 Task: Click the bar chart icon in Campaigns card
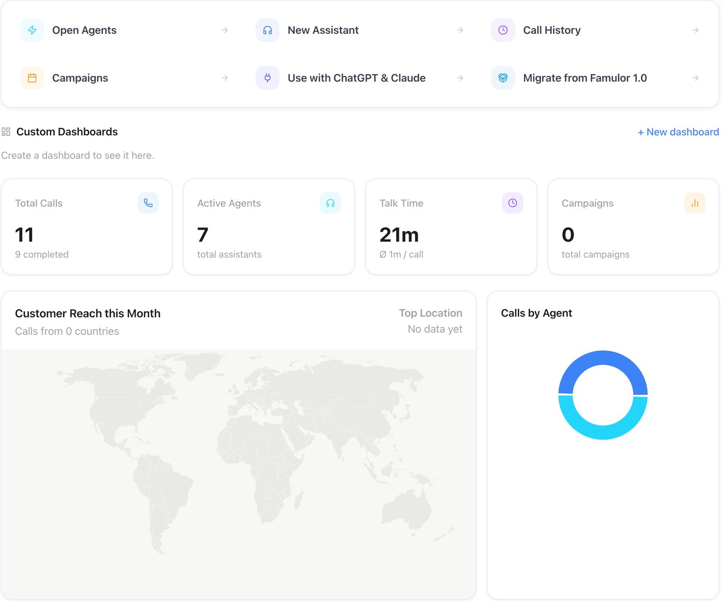click(695, 203)
